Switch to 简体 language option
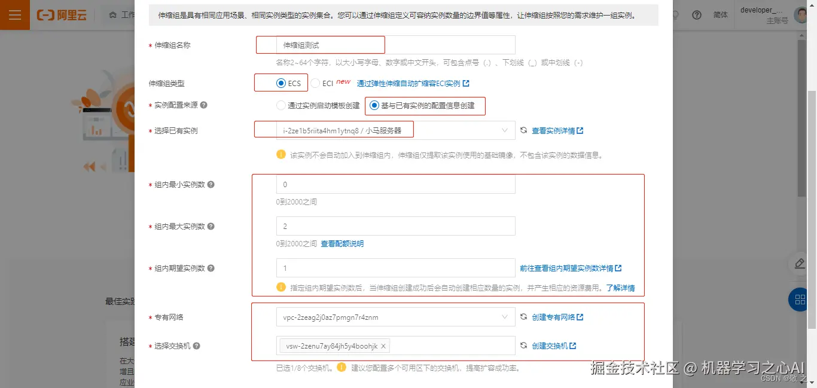The image size is (817, 388). pyautogui.click(x=720, y=15)
